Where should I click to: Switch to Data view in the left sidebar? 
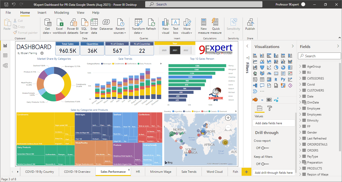point(5,55)
